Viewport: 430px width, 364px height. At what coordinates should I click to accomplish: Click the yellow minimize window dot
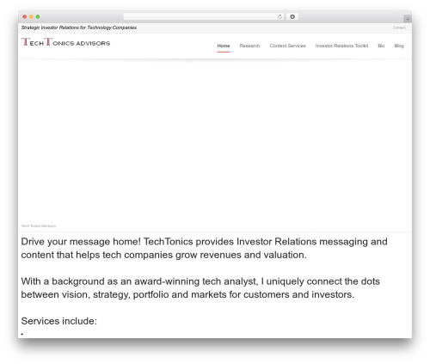[x=31, y=17]
